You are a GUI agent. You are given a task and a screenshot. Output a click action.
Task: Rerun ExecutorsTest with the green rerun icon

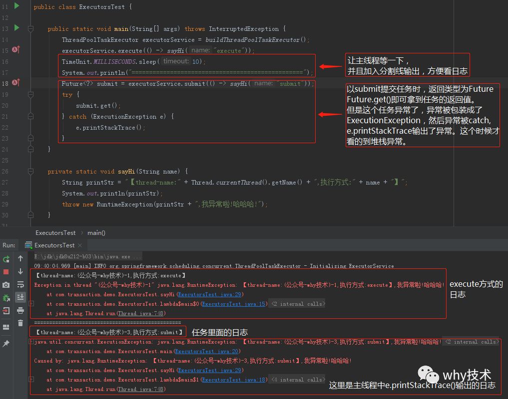tap(6, 259)
